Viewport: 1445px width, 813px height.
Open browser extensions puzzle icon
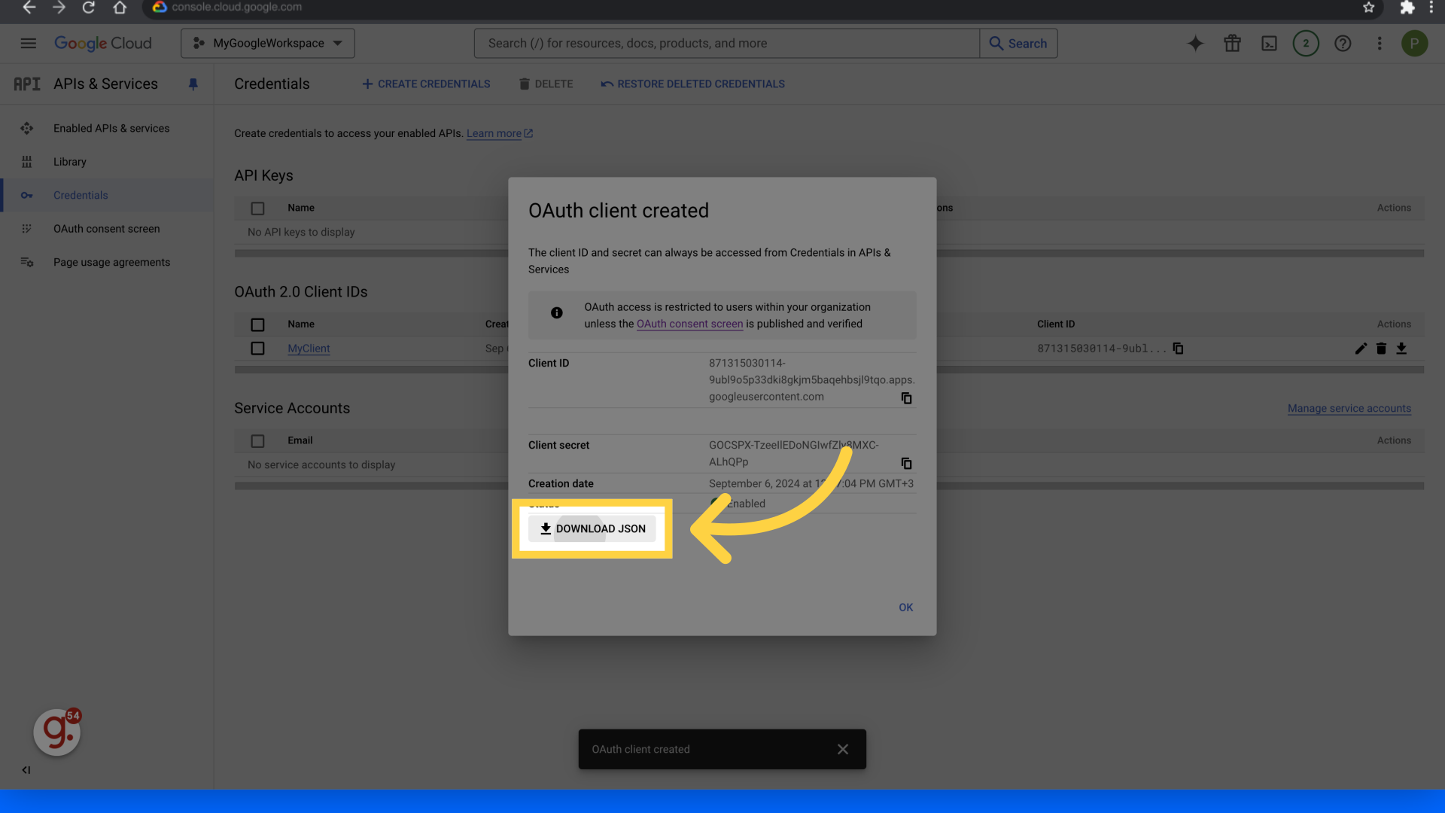coord(1407,8)
